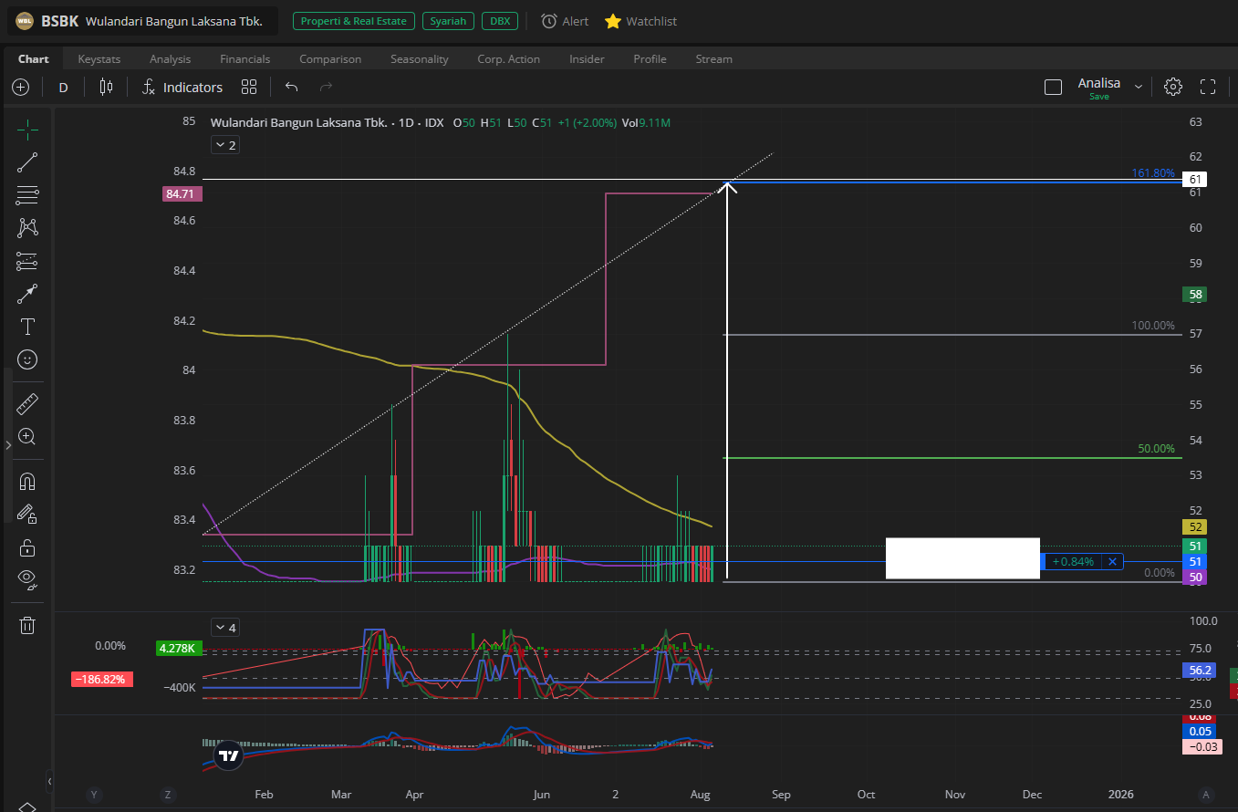Click the 161.80% Fibonacci level label

(1154, 172)
